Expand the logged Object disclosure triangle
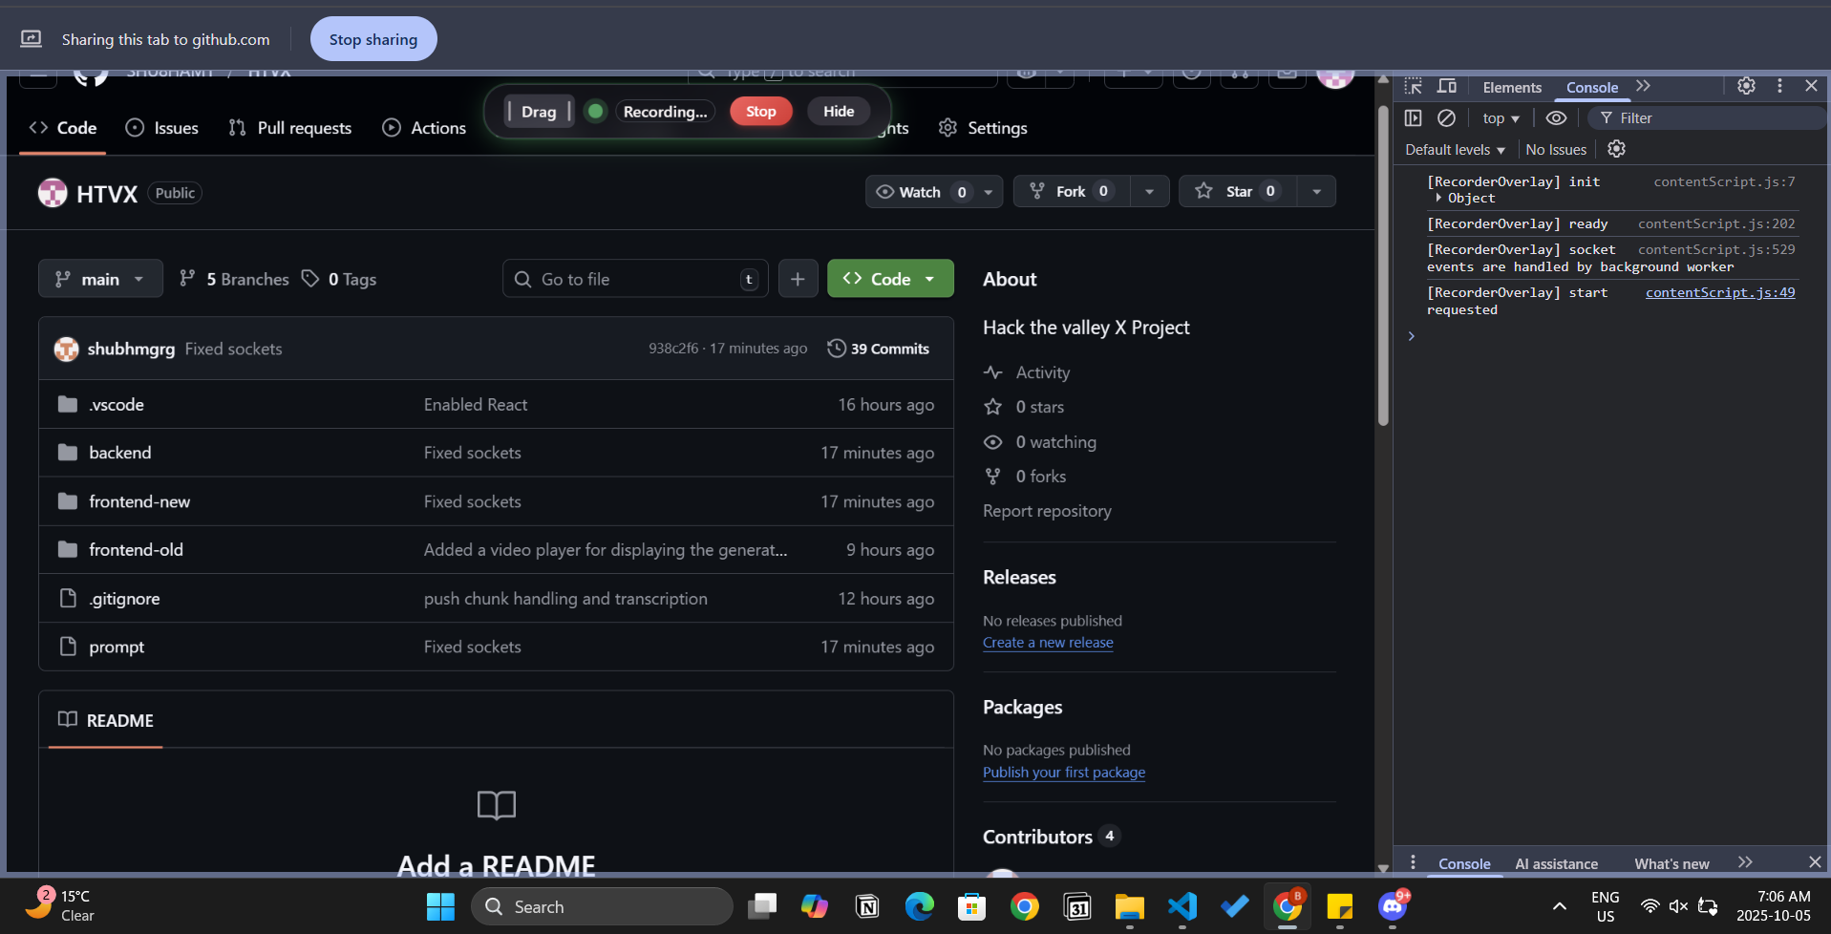The height and width of the screenshot is (934, 1831). click(1438, 198)
